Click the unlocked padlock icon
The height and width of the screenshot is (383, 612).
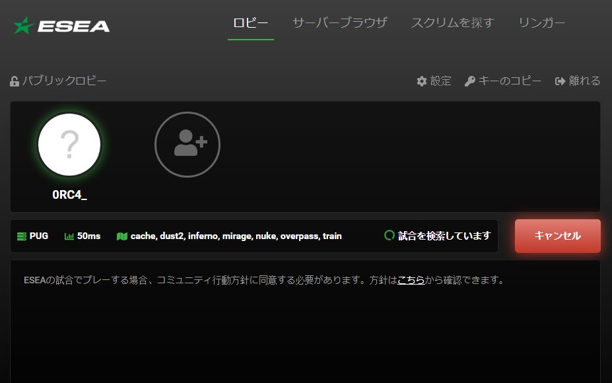[15, 81]
